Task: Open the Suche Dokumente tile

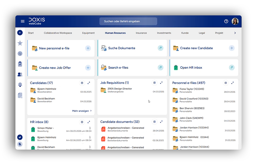Action: coord(132,48)
